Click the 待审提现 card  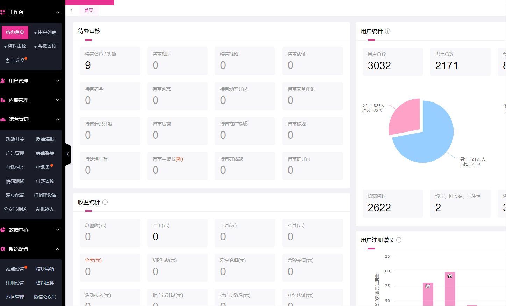point(313,131)
